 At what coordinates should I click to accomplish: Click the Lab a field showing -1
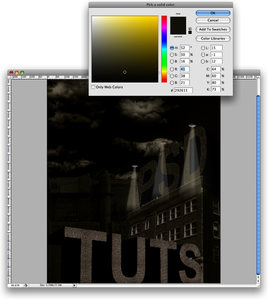[216, 55]
